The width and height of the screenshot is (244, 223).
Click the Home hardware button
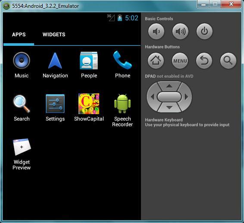point(156,61)
